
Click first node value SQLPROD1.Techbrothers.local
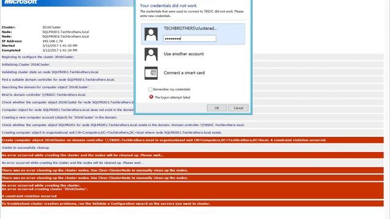pyautogui.click(x=66, y=32)
